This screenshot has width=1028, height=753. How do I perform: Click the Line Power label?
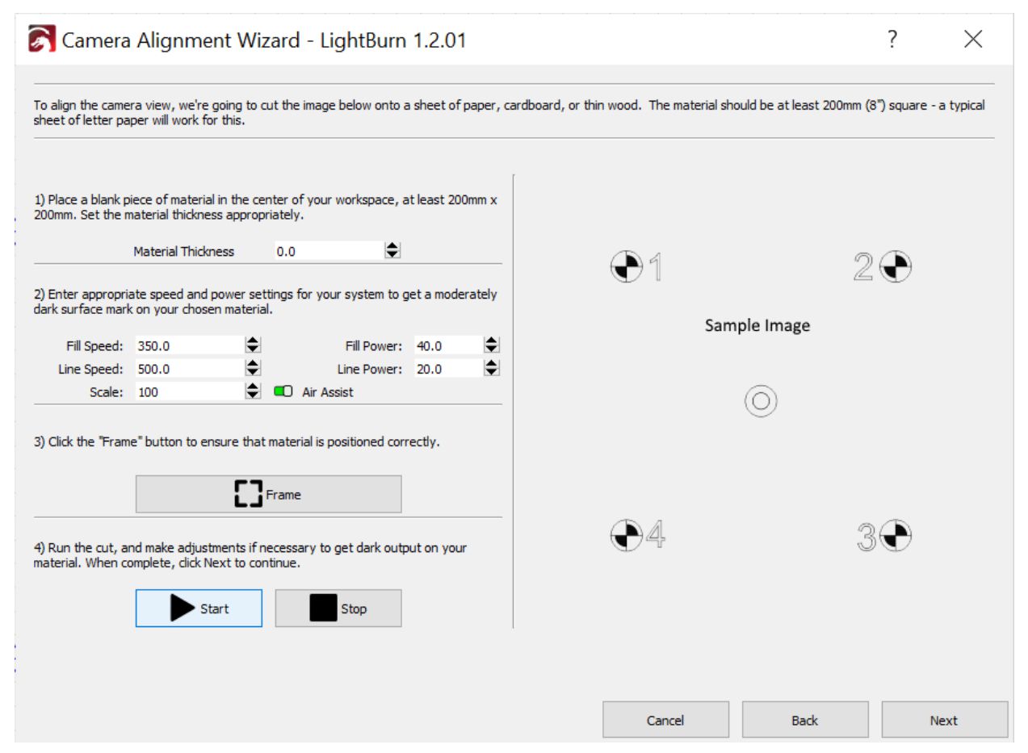tap(370, 370)
